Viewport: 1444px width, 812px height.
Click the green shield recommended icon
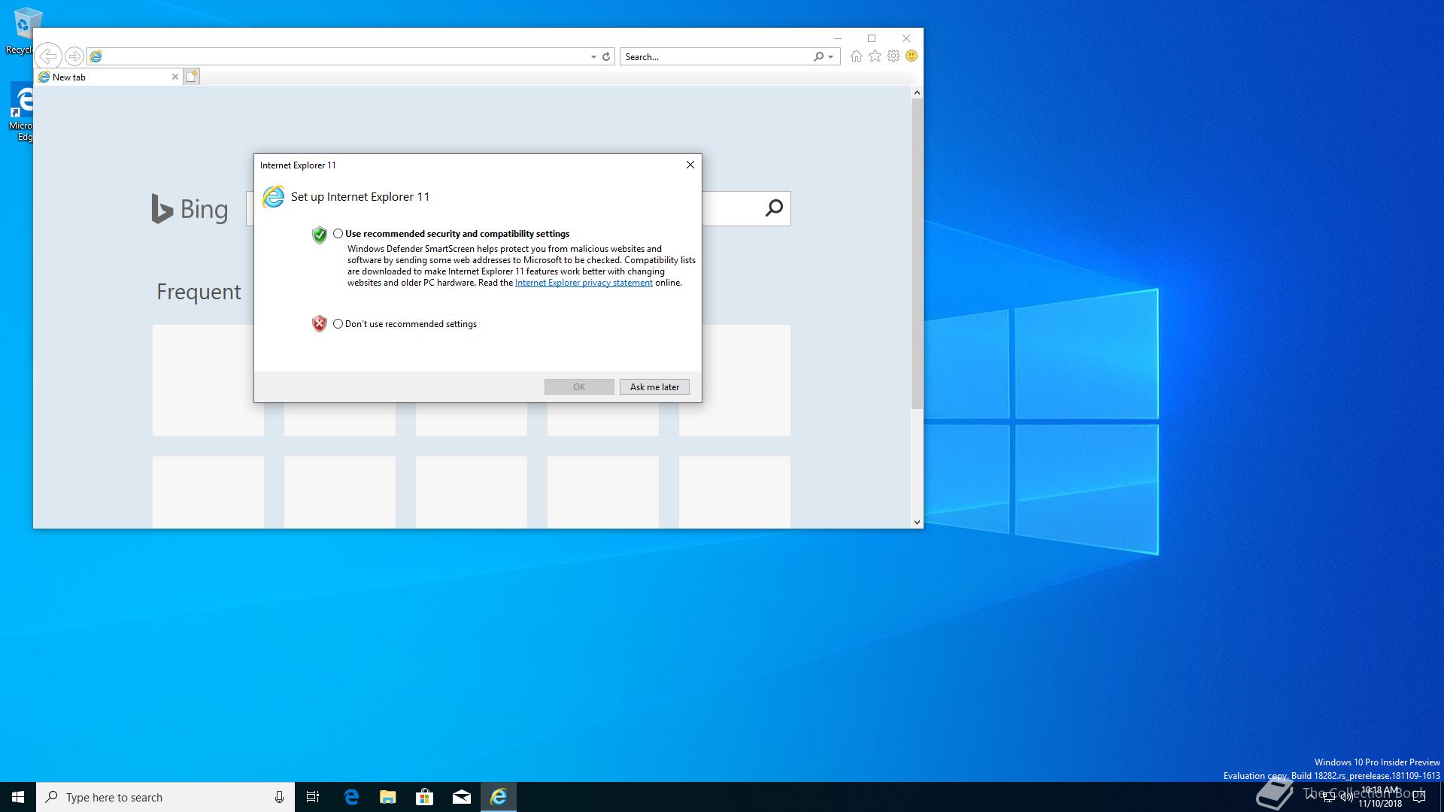click(319, 235)
